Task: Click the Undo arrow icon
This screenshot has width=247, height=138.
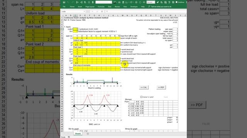Action: tap(68, 2)
